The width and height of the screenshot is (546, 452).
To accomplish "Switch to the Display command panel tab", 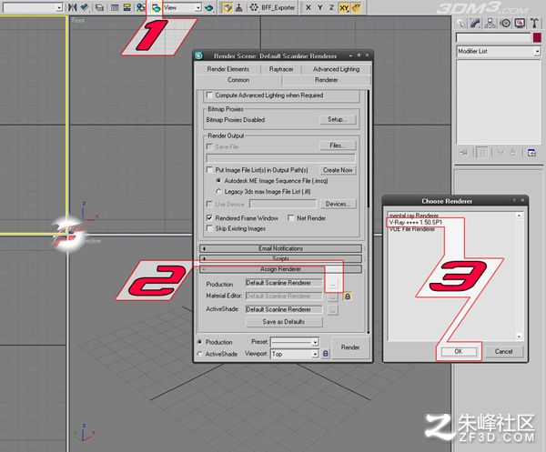I will pyautogui.click(x=520, y=24).
